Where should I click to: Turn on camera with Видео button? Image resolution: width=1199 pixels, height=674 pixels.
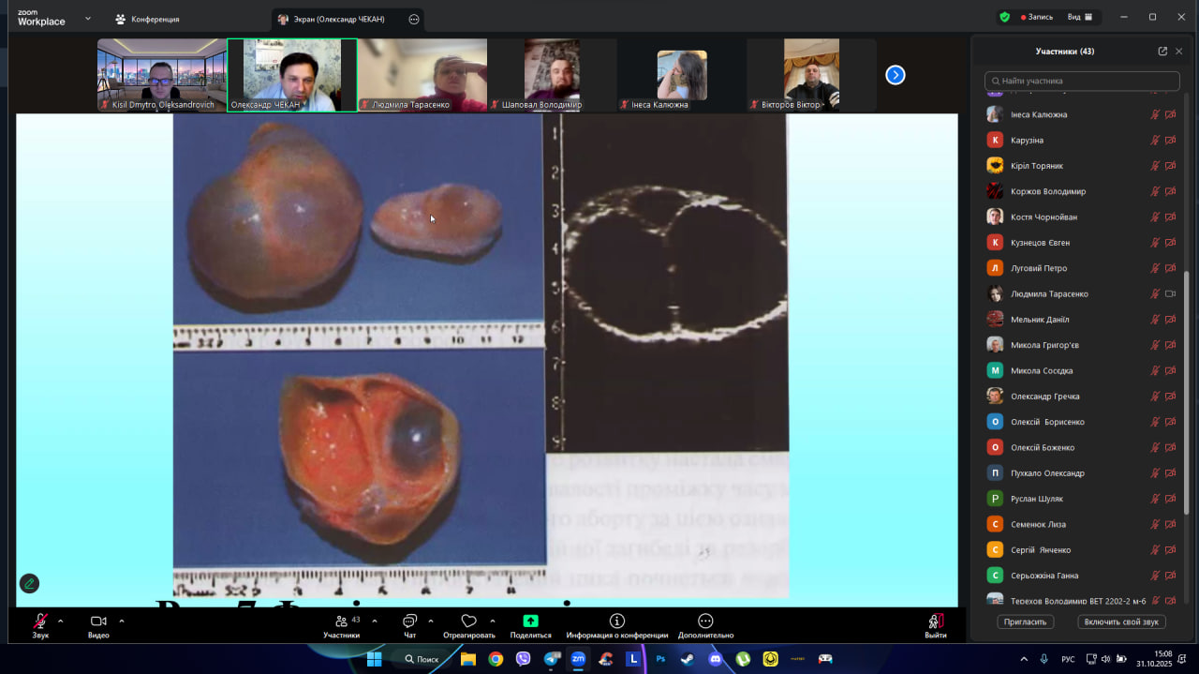point(98,622)
